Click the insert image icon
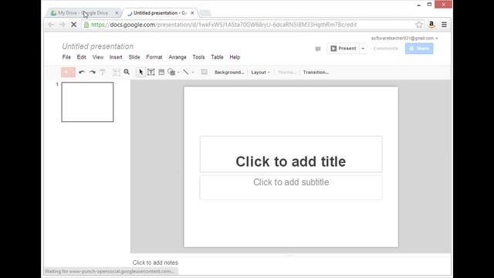Image resolution: width=494 pixels, height=278 pixels. tap(161, 72)
